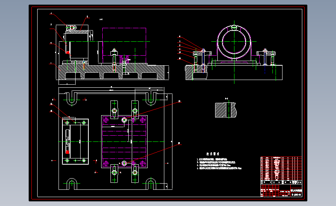This screenshot has width=336, height=206.
Task: Select the large bearing ring circle in end view
Action: (234, 42)
